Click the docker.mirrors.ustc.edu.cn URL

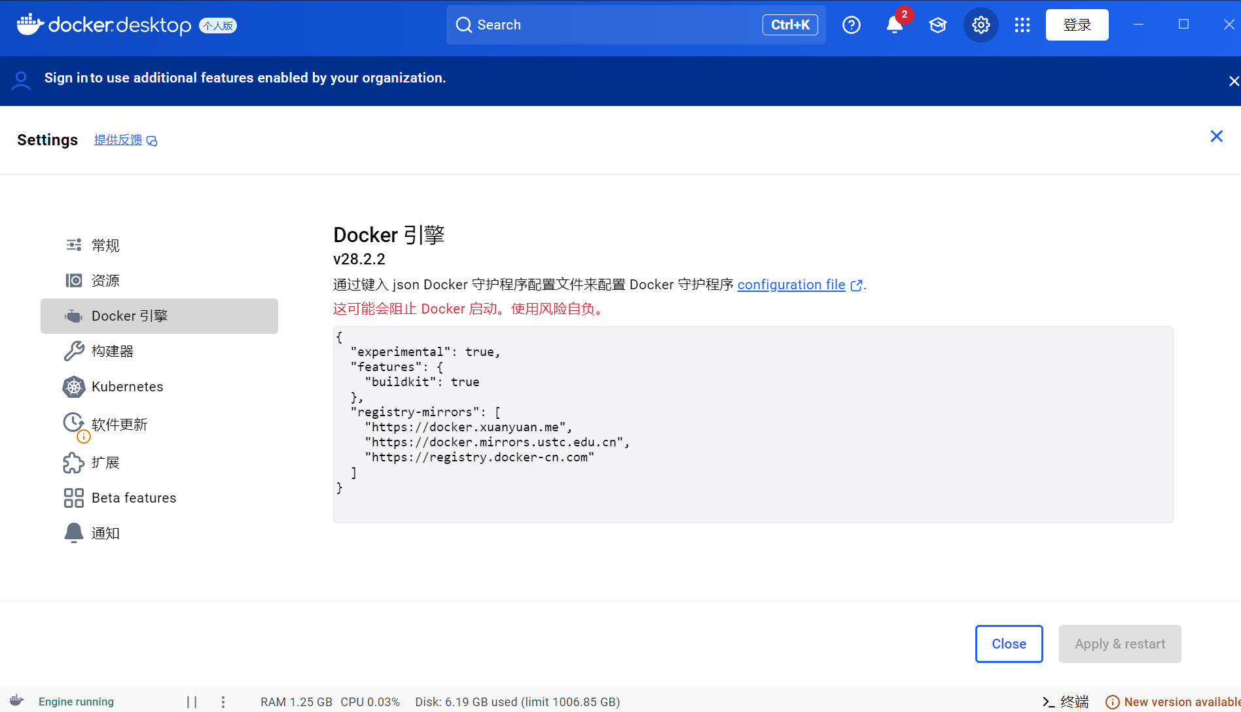[497, 442]
